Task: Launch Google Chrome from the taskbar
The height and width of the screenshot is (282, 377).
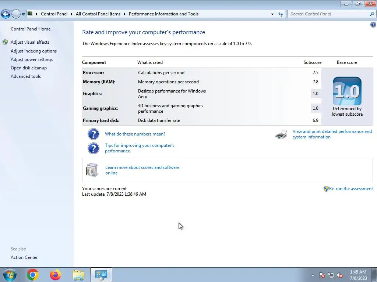Action: point(33,275)
